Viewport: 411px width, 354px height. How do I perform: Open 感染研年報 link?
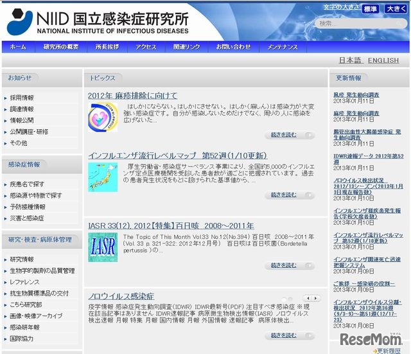[24, 327]
